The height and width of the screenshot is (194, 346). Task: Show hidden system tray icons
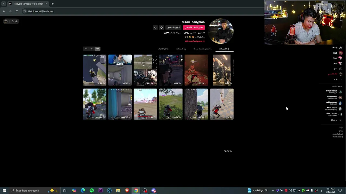tap(273, 190)
